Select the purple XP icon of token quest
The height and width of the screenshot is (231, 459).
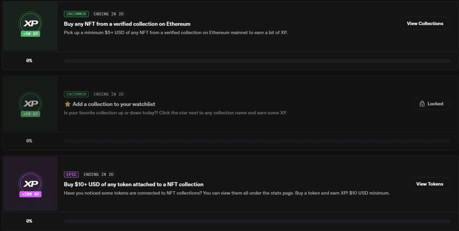click(30, 184)
